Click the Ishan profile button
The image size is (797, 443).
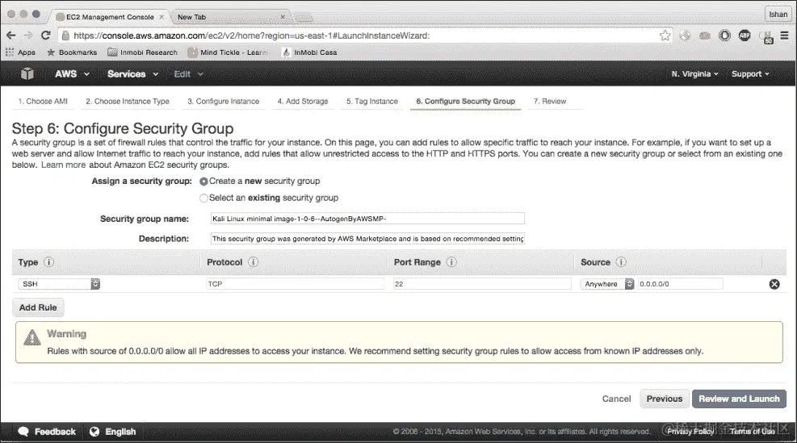tap(778, 15)
